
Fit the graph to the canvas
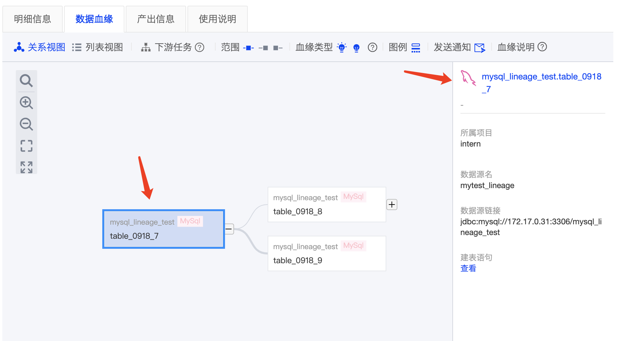click(x=26, y=146)
